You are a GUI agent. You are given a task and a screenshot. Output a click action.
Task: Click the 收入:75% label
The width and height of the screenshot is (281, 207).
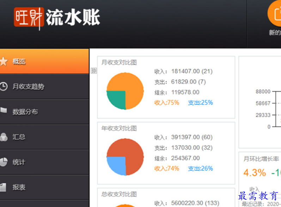click(167, 103)
